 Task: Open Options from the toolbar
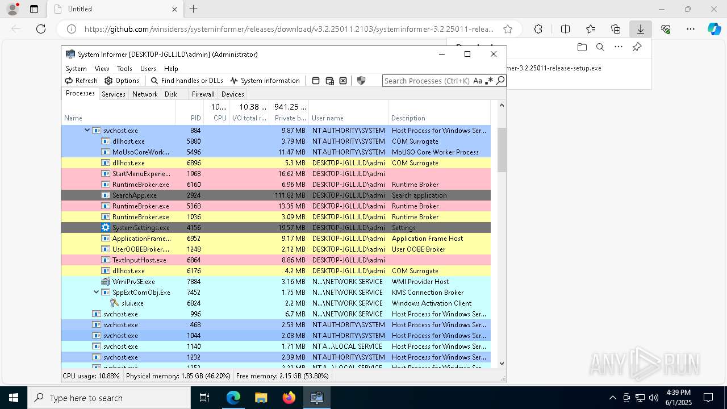(122, 81)
